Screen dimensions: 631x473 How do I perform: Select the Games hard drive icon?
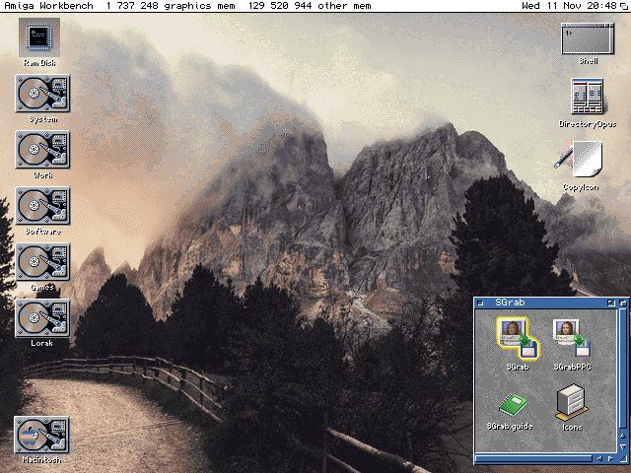[x=42, y=262]
